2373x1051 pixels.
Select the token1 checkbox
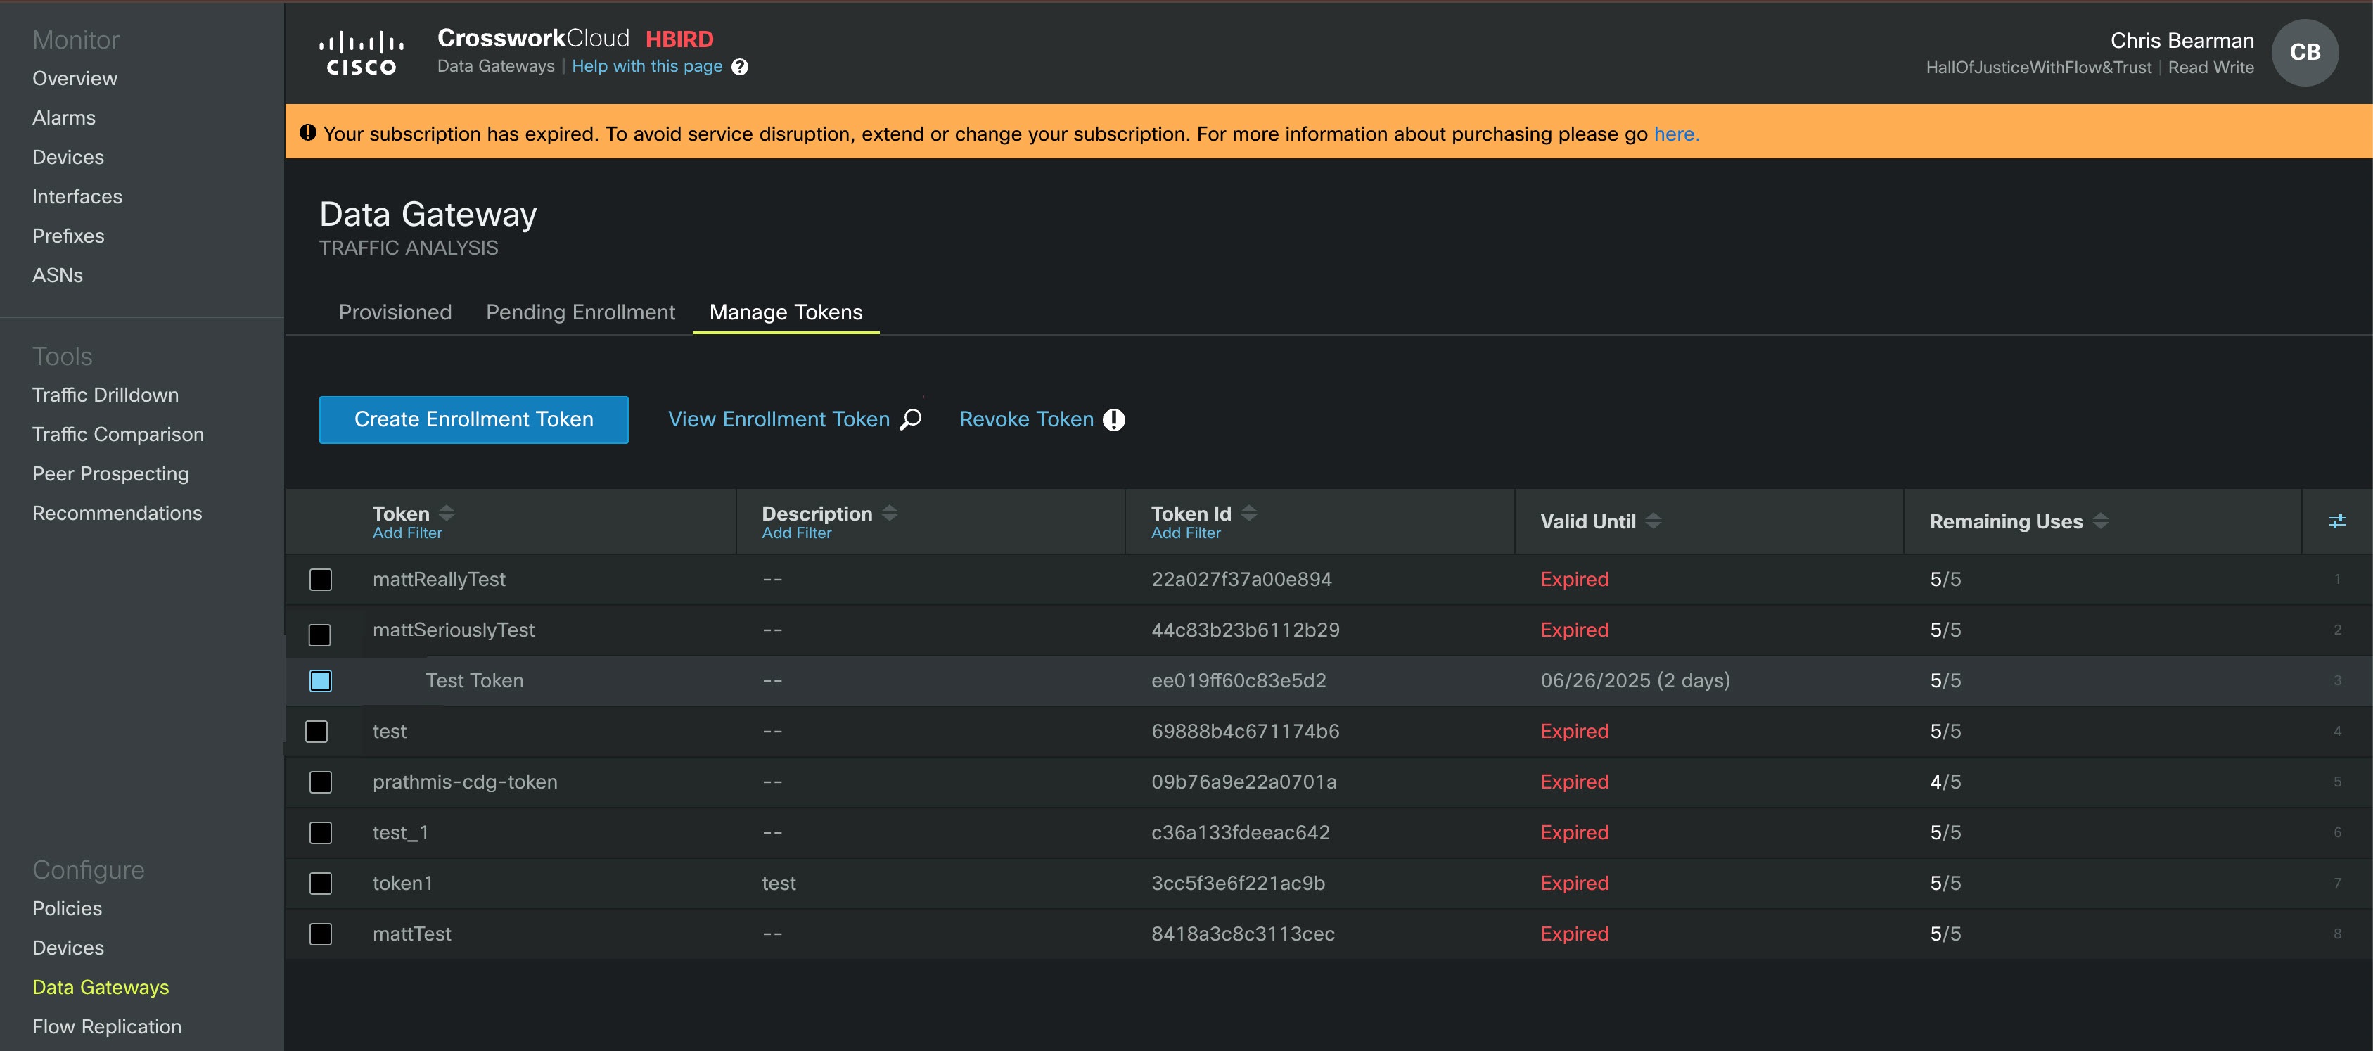coord(321,884)
